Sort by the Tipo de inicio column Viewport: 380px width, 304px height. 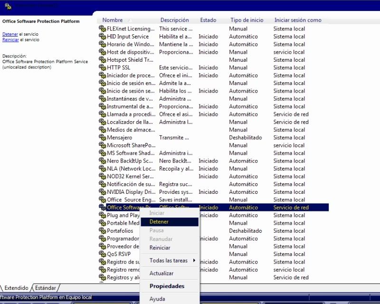point(247,20)
